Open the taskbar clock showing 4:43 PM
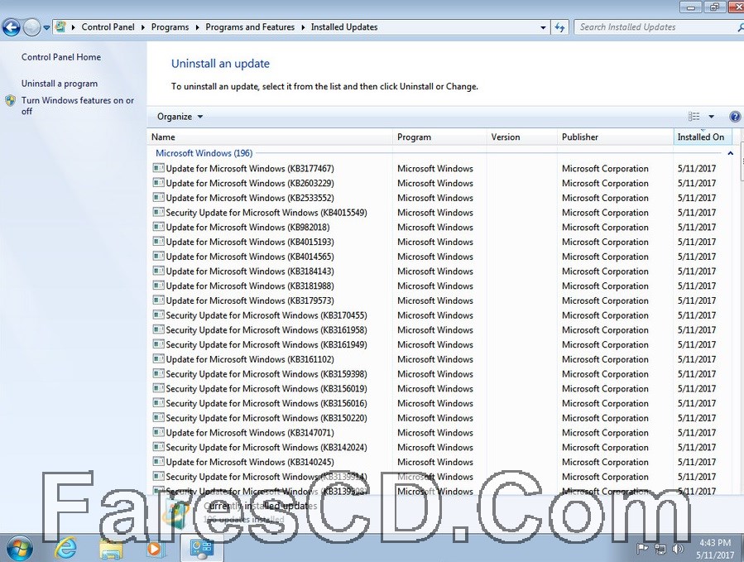Viewport: 744px width, 562px height. [x=715, y=549]
